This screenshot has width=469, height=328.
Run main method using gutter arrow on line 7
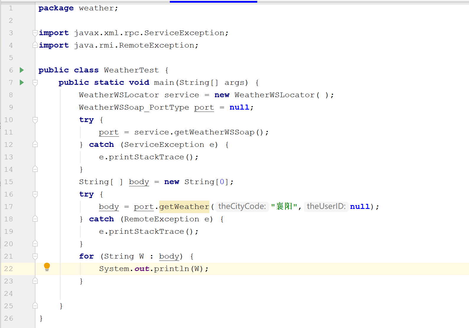pos(22,82)
